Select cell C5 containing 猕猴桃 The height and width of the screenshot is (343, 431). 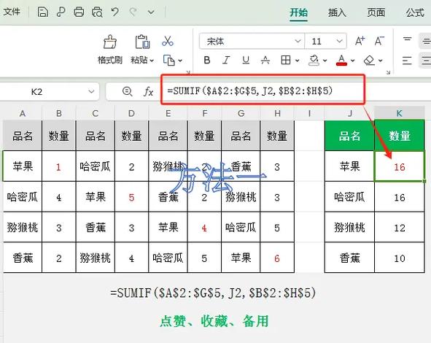point(95,258)
